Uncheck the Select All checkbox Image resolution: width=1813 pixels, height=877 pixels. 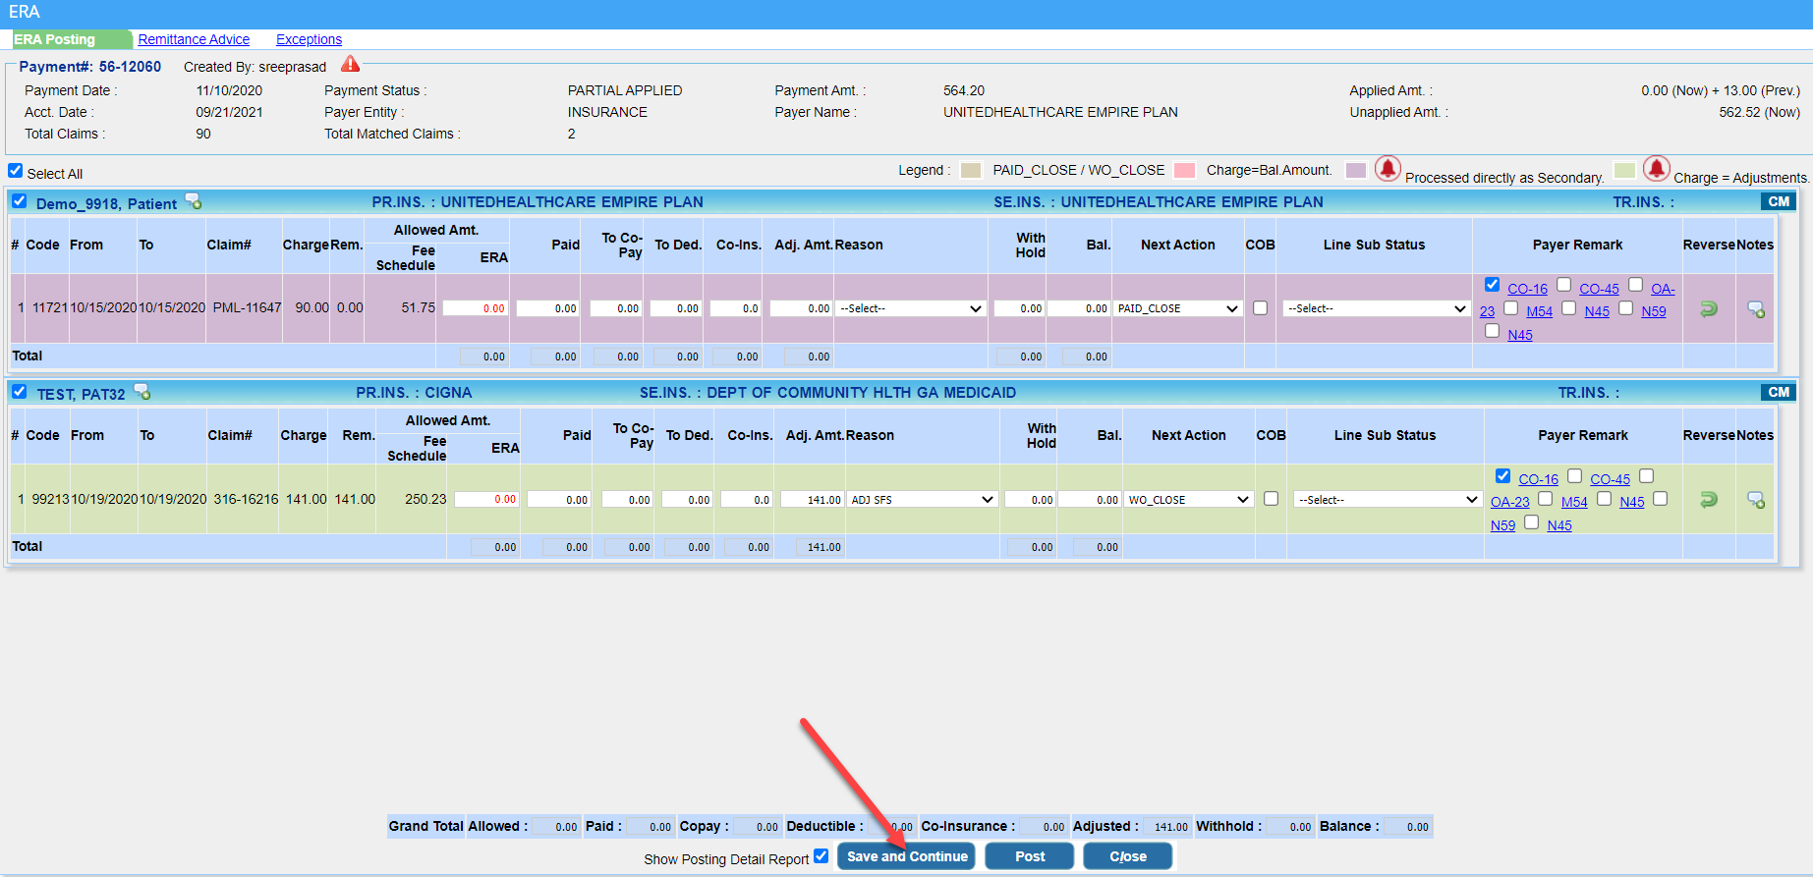tap(16, 171)
